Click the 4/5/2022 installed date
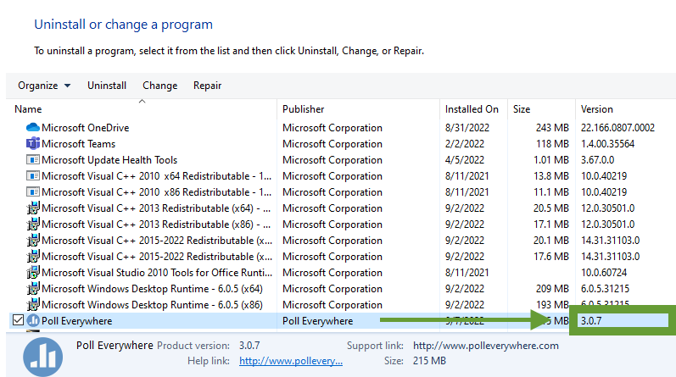Viewport: 676px width, 377px height. point(465,160)
